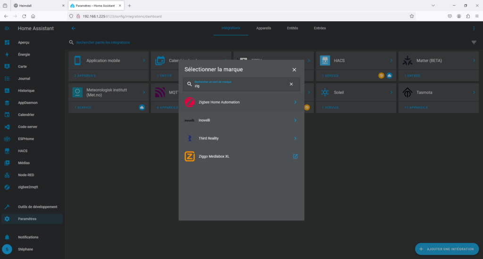Click the Zigbee Home Automation logo

(x=190, y=102)
